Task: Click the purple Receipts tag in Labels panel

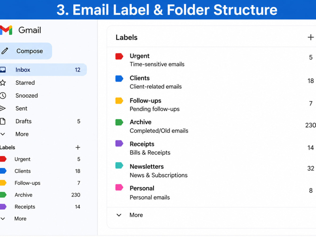Action: point(119,143)
